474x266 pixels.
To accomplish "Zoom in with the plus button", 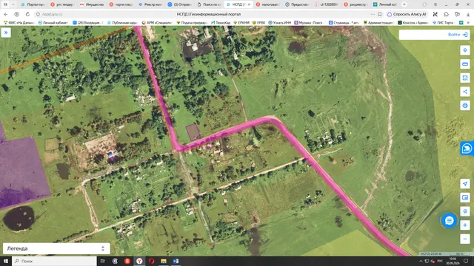I will click(465, 225).
